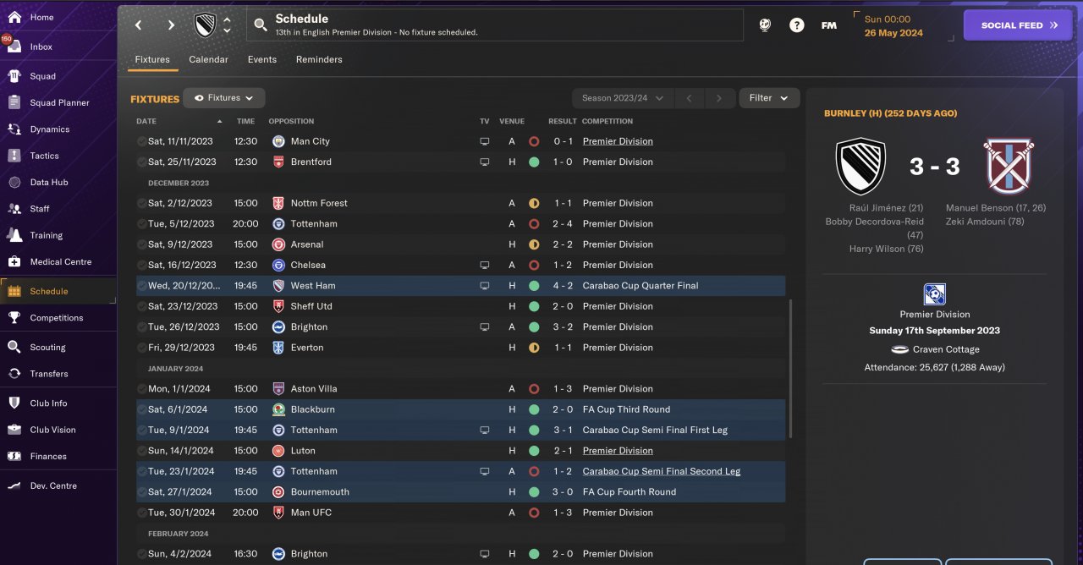
Task: Click the Schedule search bar
Action: tap(495, 25)
